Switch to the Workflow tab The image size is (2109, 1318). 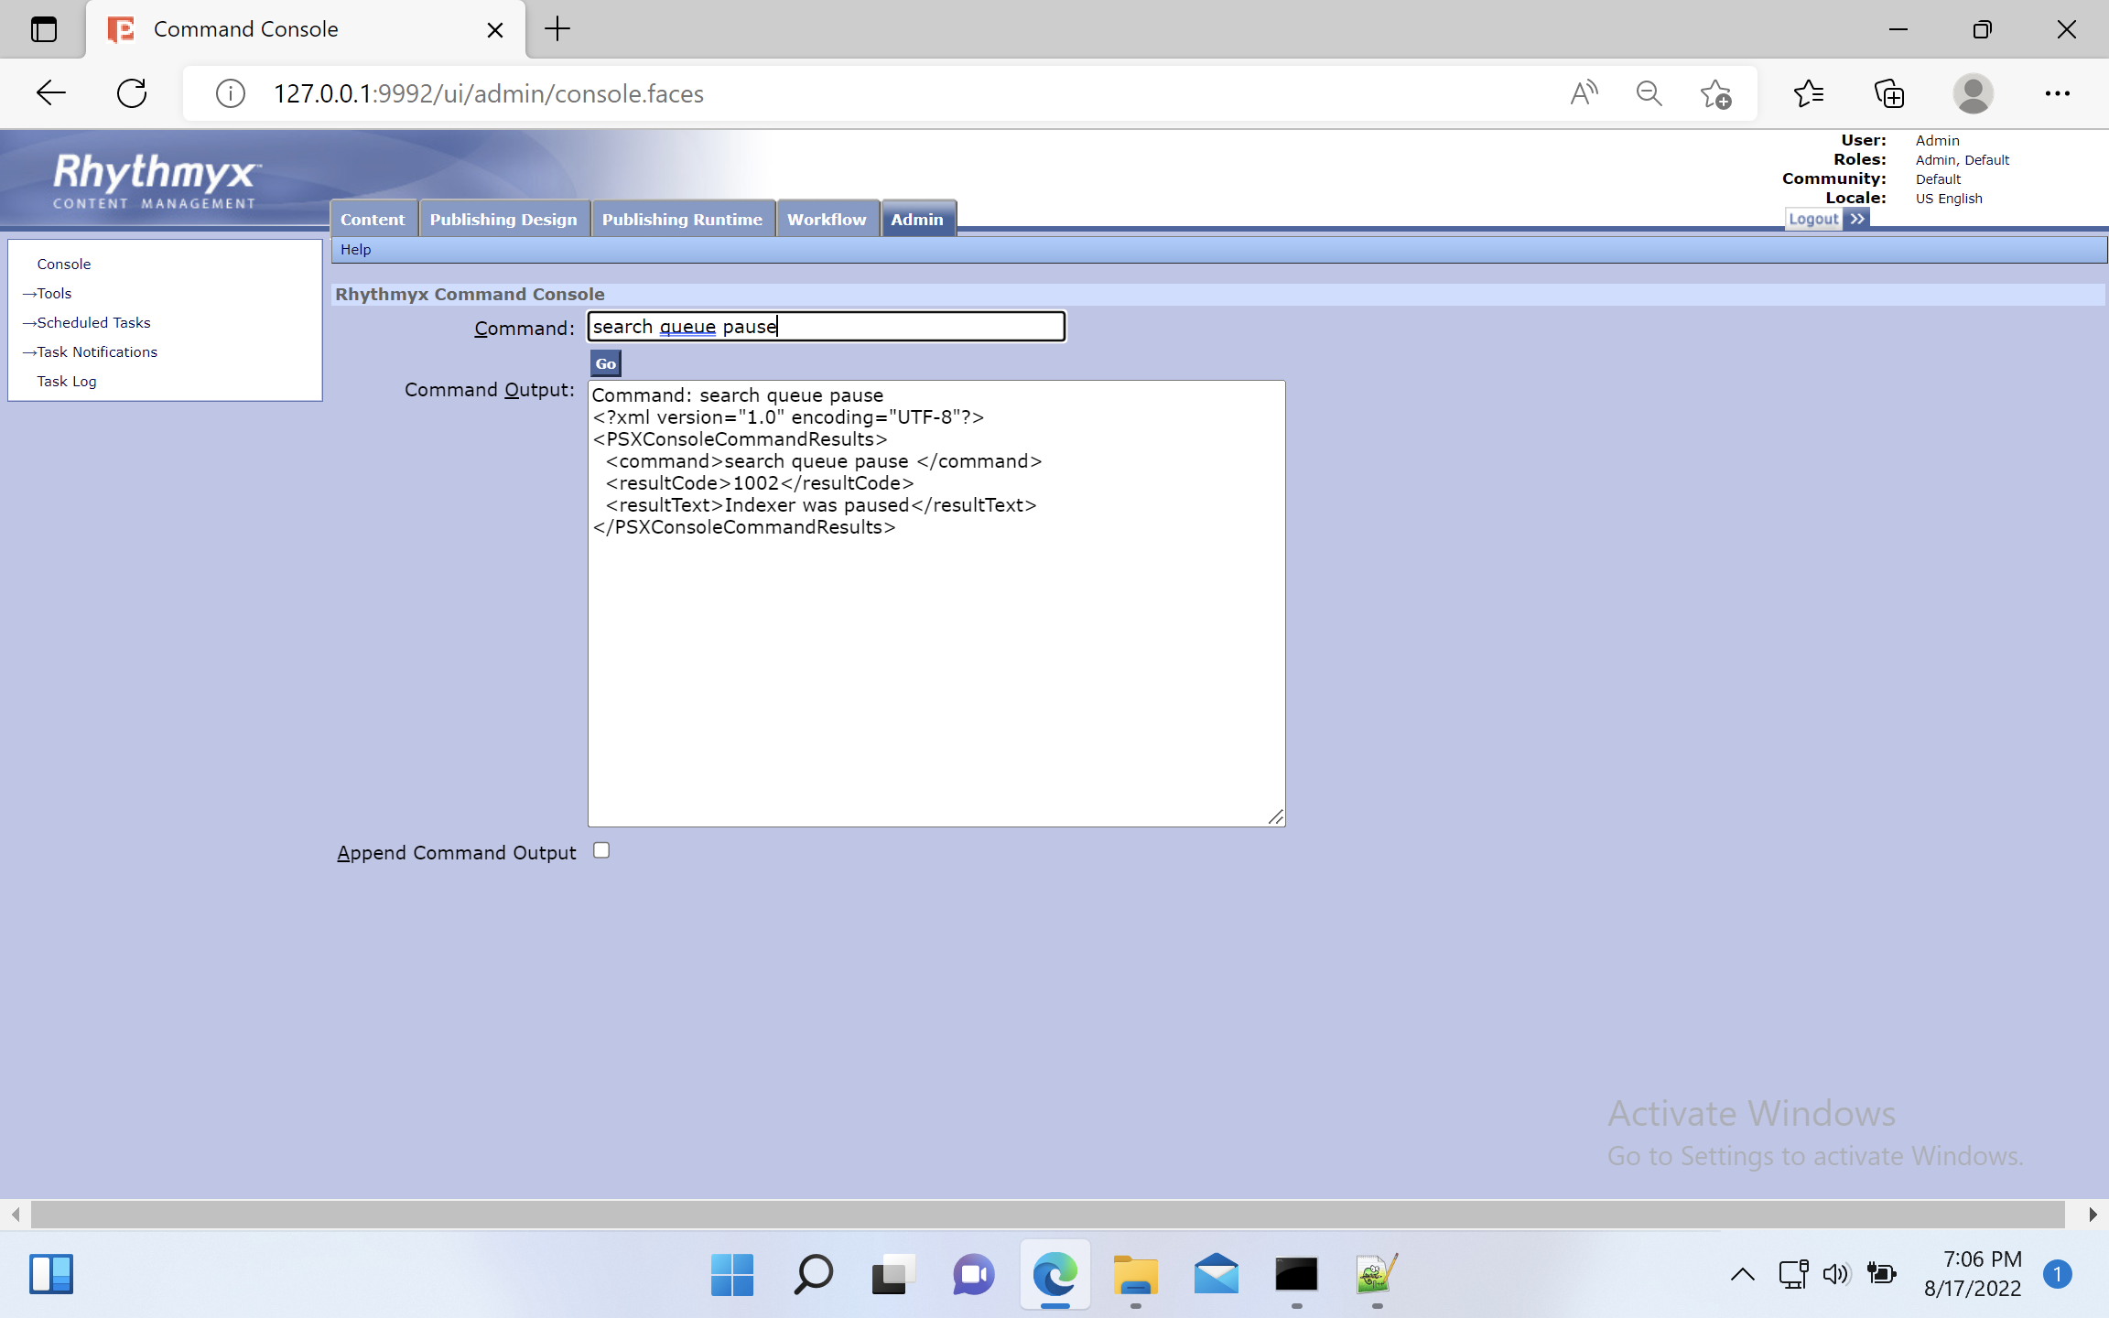coord(827,219)
